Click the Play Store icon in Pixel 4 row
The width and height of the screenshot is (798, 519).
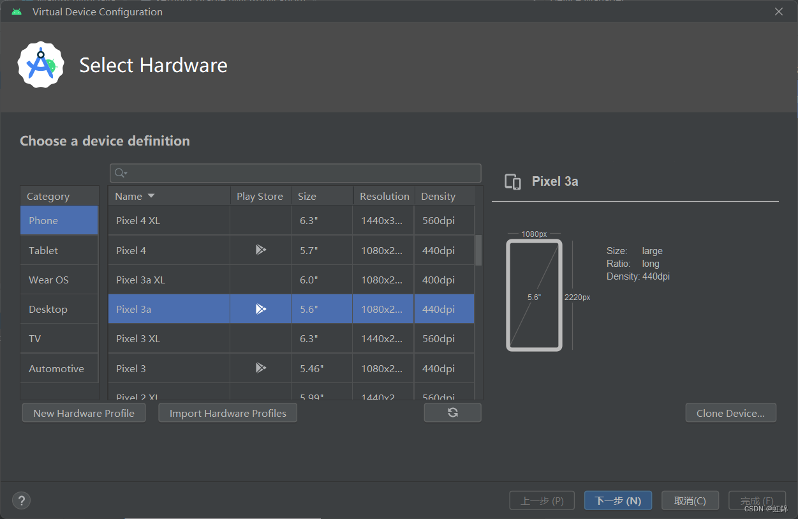point(260,250)
